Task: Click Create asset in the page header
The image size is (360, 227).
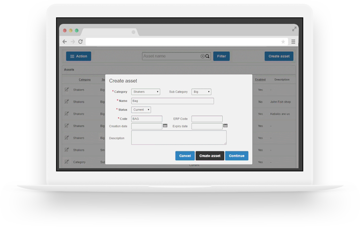Action: (x=279, y=56)
